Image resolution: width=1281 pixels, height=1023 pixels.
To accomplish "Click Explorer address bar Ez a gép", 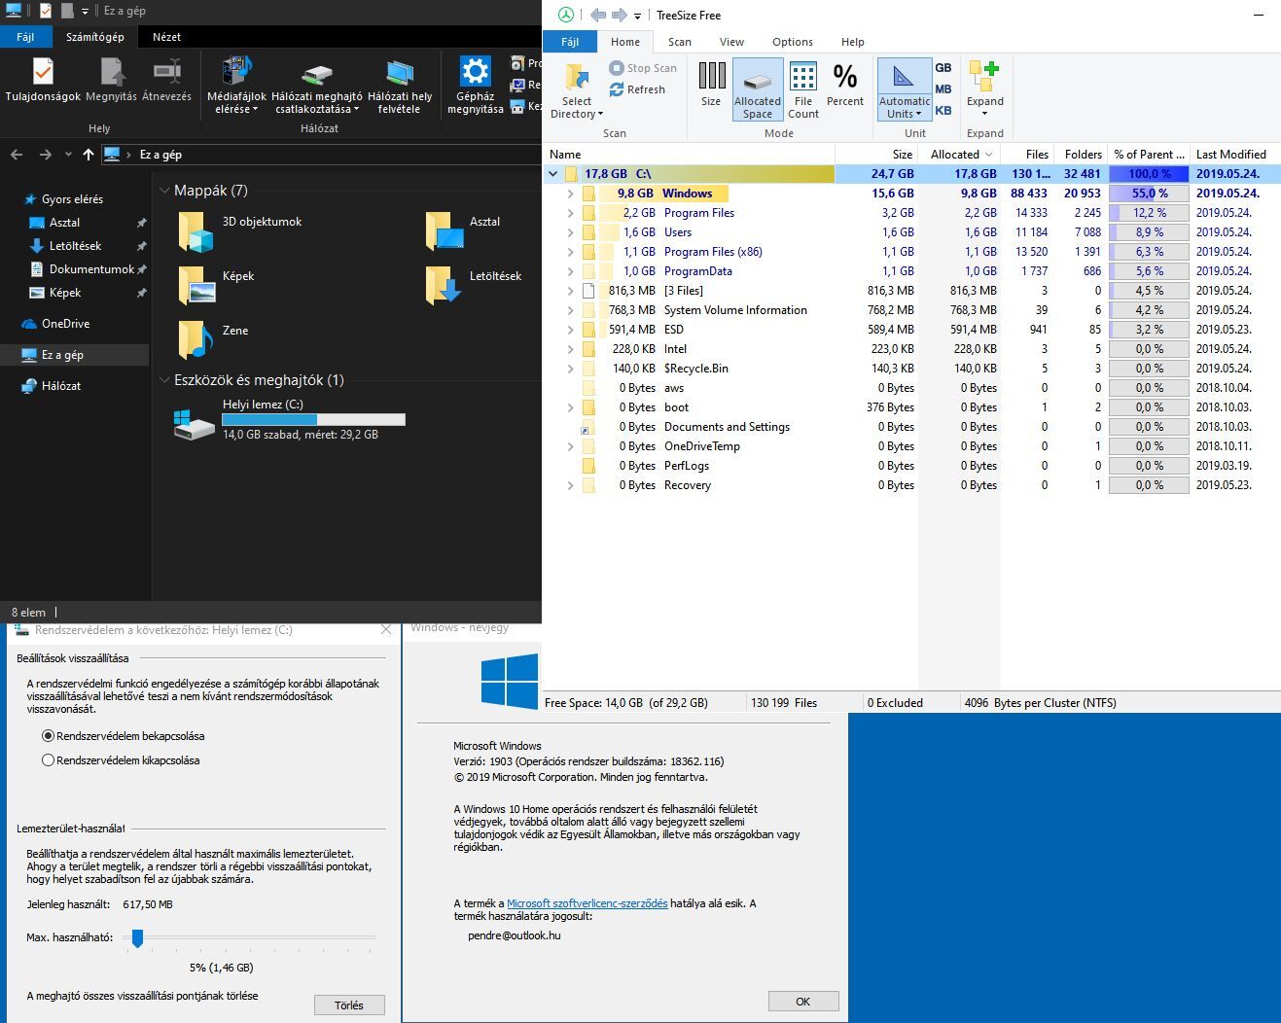I will (160, 155).
